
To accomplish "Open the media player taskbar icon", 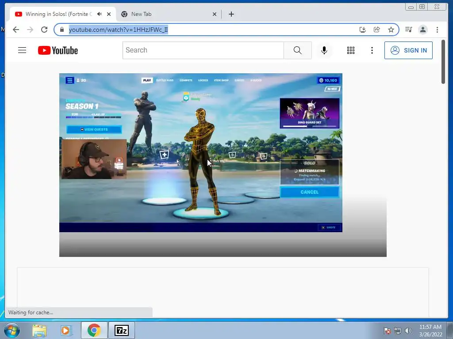I will 66,331.
